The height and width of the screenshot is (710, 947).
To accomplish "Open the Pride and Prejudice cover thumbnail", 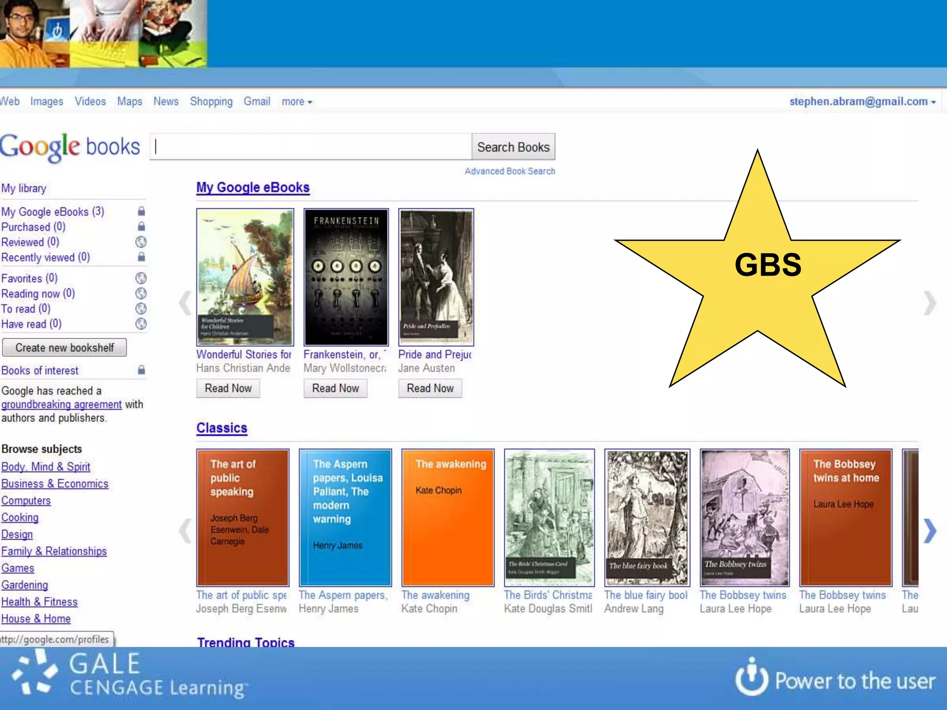I will 436,277.
